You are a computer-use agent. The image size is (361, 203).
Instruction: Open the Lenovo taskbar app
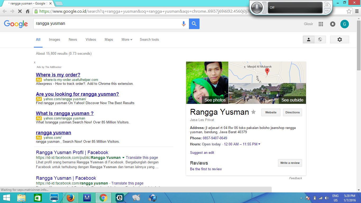pyautogui.click(x=54, y=198)
